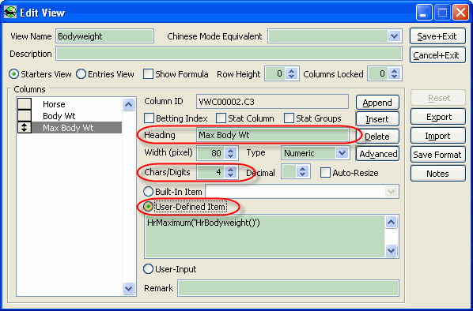Click the View Name field with Bodyweight
This screenshot has height=311, width=473.
104,36
